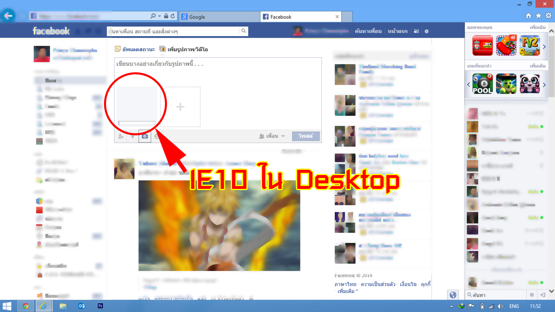Click the หน้าแรก link in header

click(x=398, y=31)
